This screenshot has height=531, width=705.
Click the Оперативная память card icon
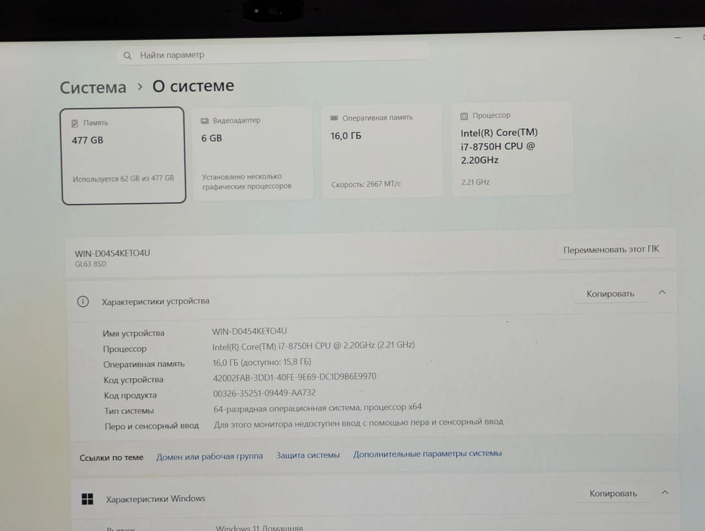click(x=334, y=118)
